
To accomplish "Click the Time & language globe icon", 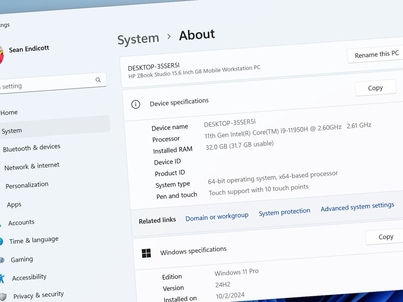I will pyautogui.click(x=1, y=242).
